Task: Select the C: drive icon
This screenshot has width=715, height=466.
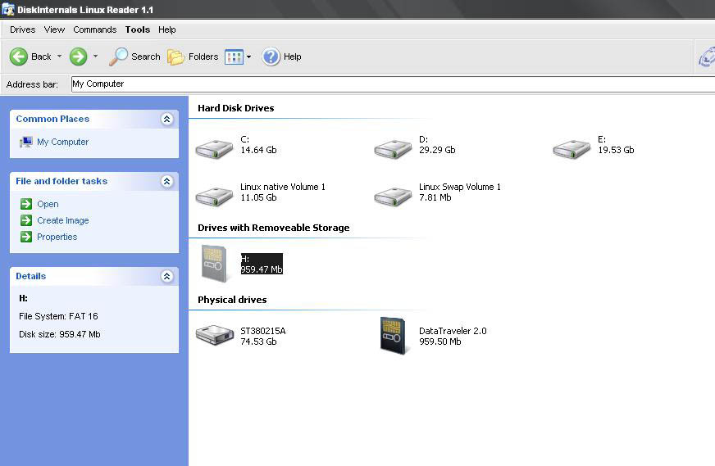Action: [214, 149]
